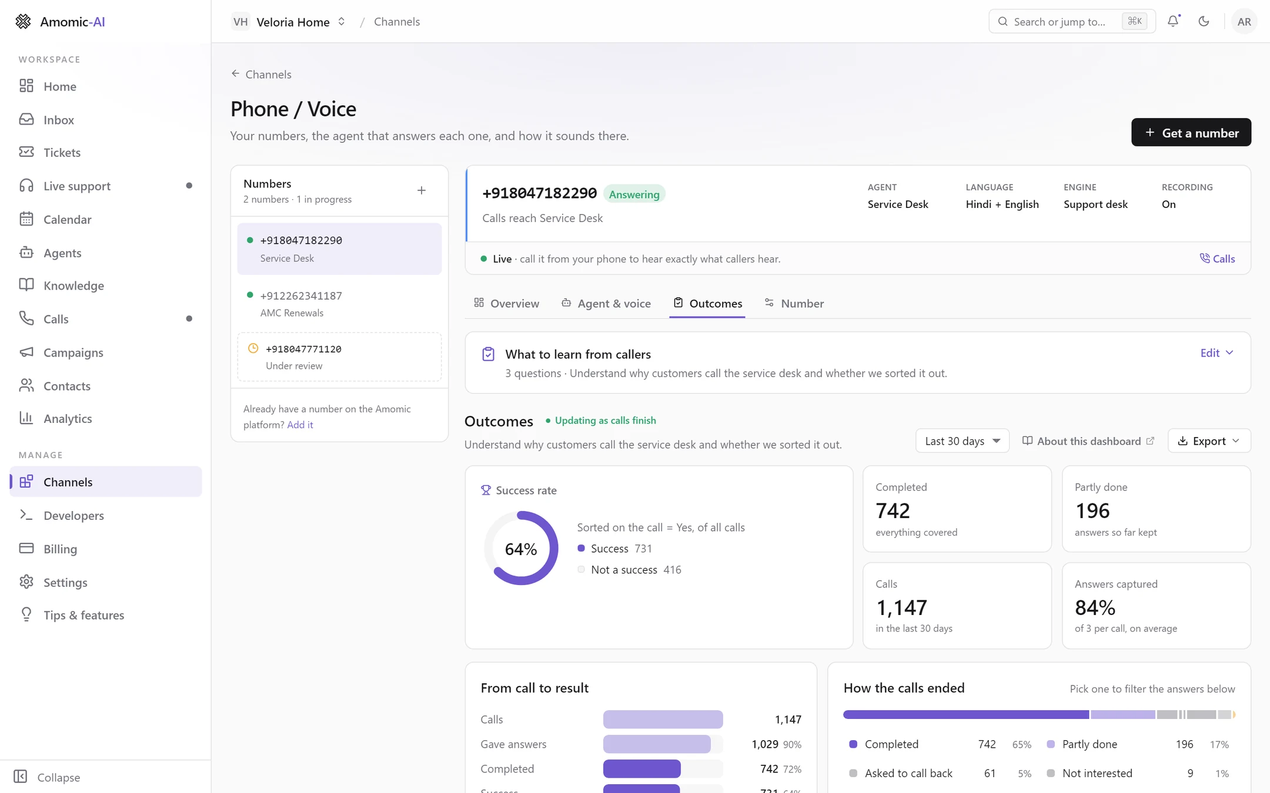1270x793 pixels.
Task: Open the AR user avatar menu
Action: click(1244, 21)
